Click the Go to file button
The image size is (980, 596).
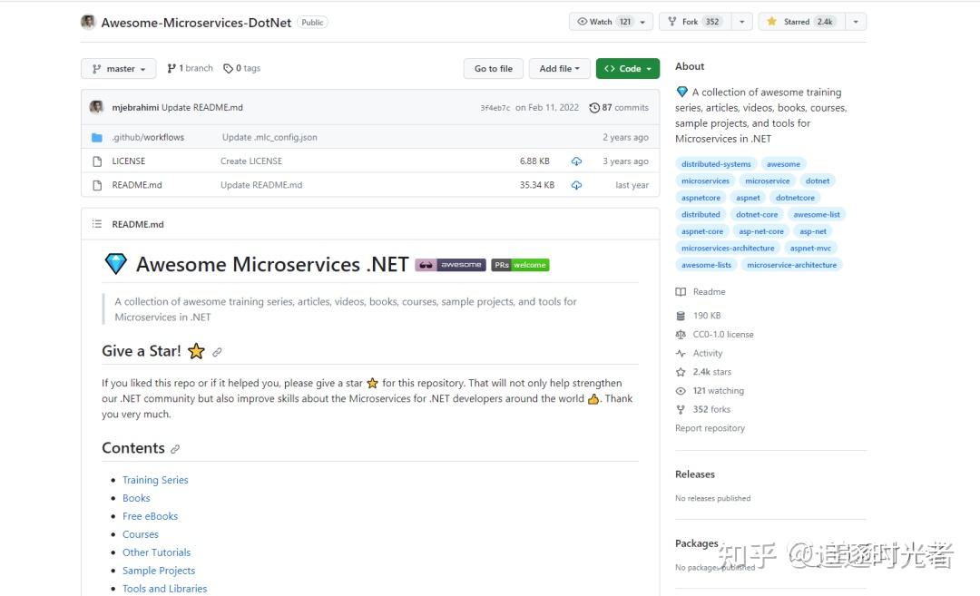pos(493,69)
